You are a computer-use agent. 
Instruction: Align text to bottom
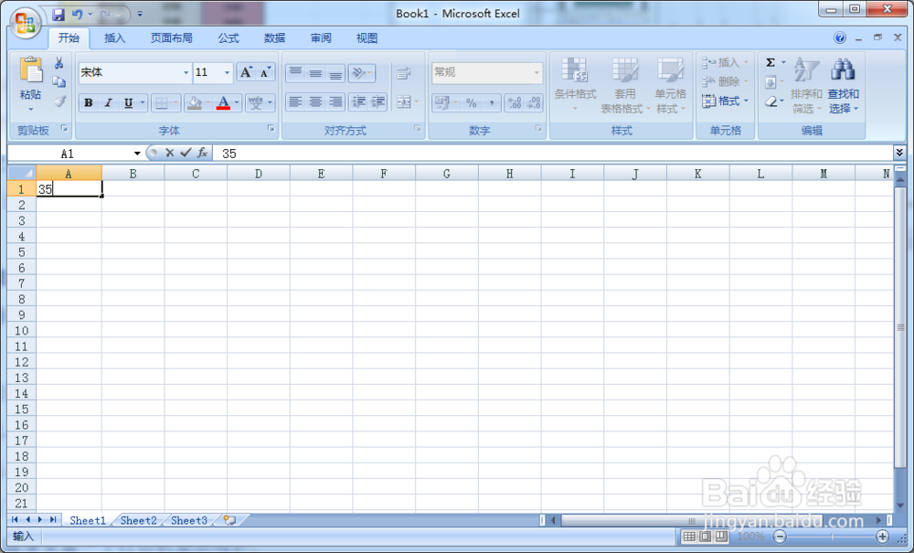tap(335, 73)
